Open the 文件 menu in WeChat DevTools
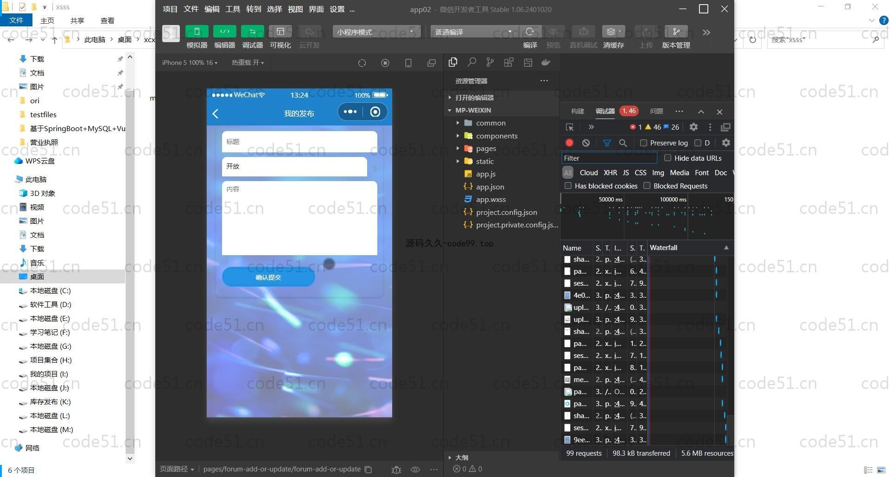The width and height of the screenshot is (890, 477). 191,9
